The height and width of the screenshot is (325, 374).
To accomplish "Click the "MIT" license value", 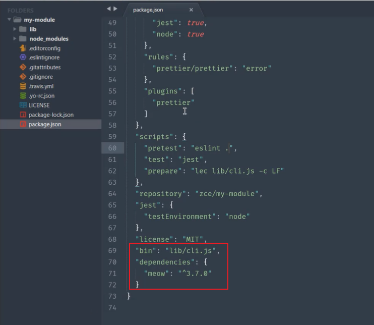I will [193, 239].
